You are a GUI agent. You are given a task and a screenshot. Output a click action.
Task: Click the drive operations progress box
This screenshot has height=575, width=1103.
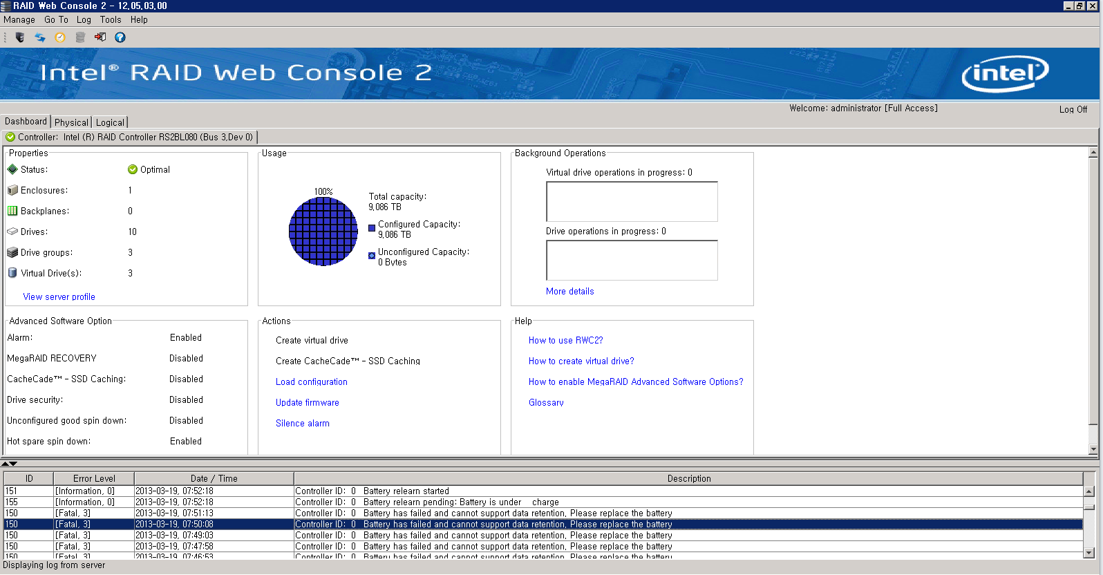[632, 260]
